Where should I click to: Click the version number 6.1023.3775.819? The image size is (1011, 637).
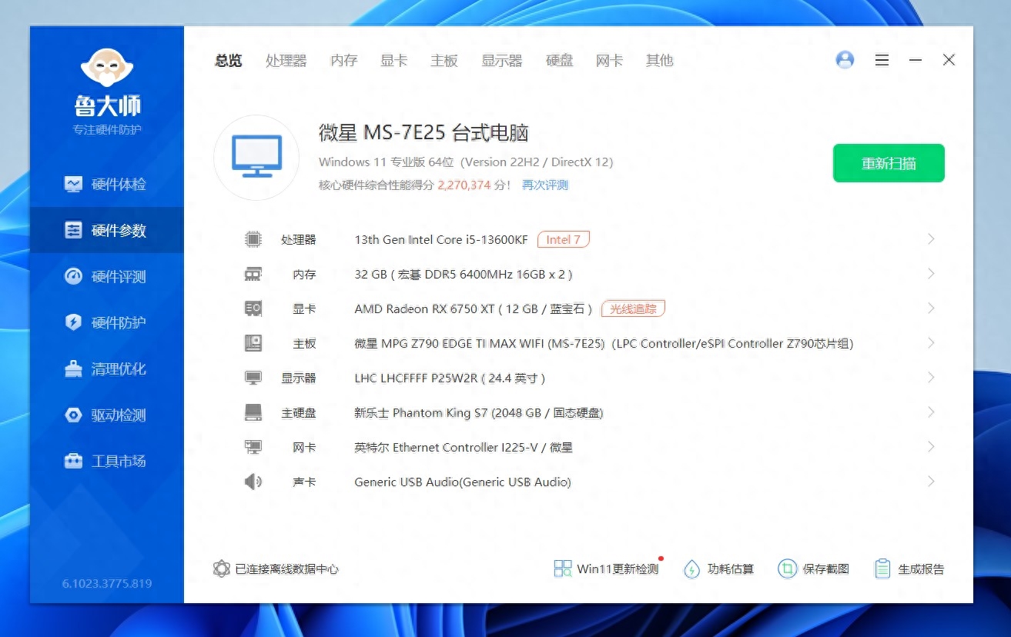click(x=107, y=584)
